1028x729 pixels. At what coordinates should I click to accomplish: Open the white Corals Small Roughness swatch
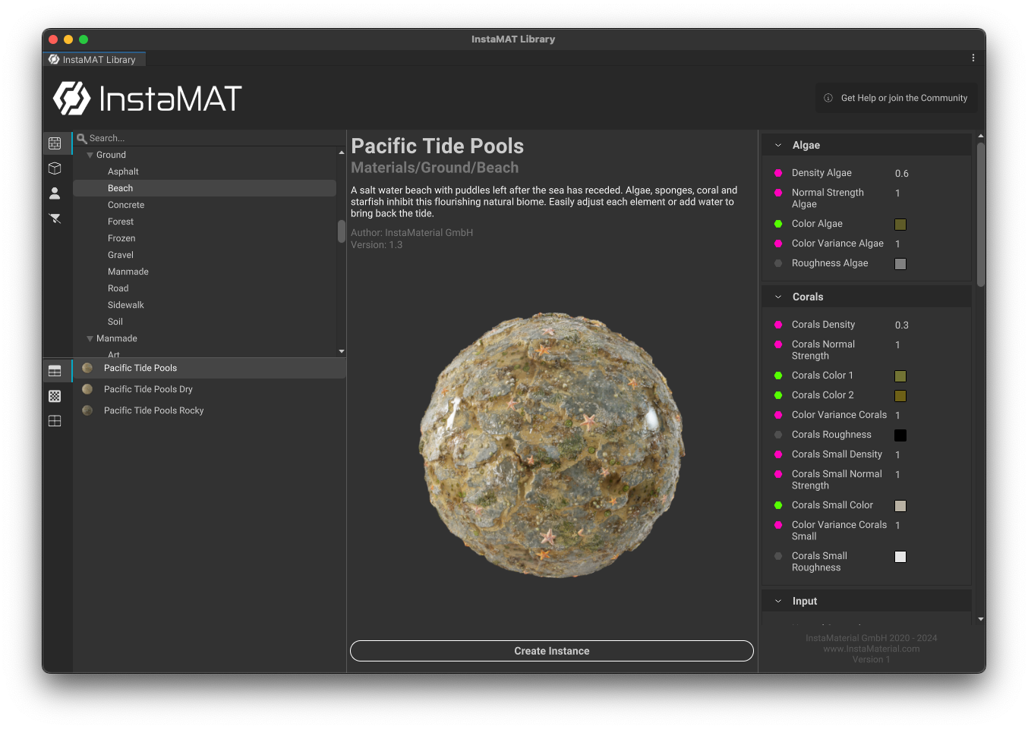click(900, 557)
